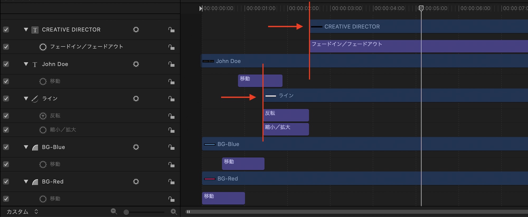
Task: Click the behavior icon of 移動 under John Doe
Action: [43, 81]
